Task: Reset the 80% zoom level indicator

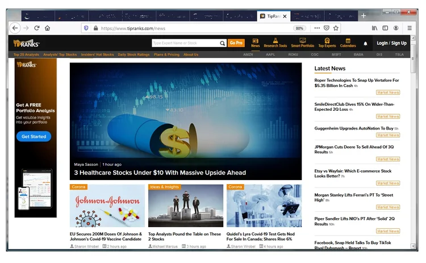Action: (299, 28)
